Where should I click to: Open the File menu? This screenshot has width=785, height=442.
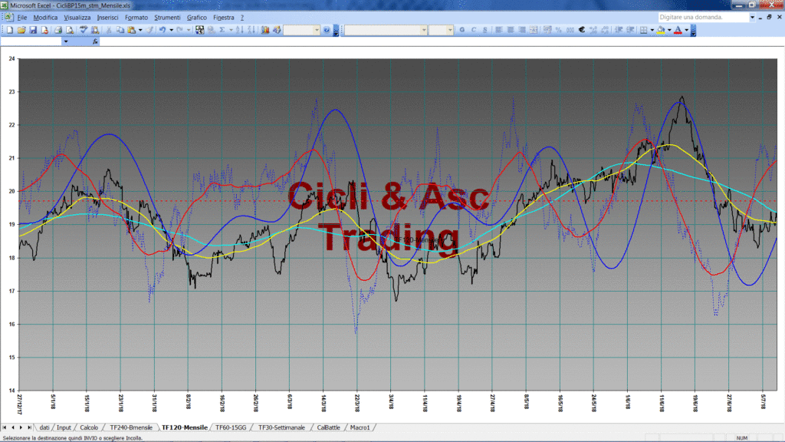(x=22, y=18)
